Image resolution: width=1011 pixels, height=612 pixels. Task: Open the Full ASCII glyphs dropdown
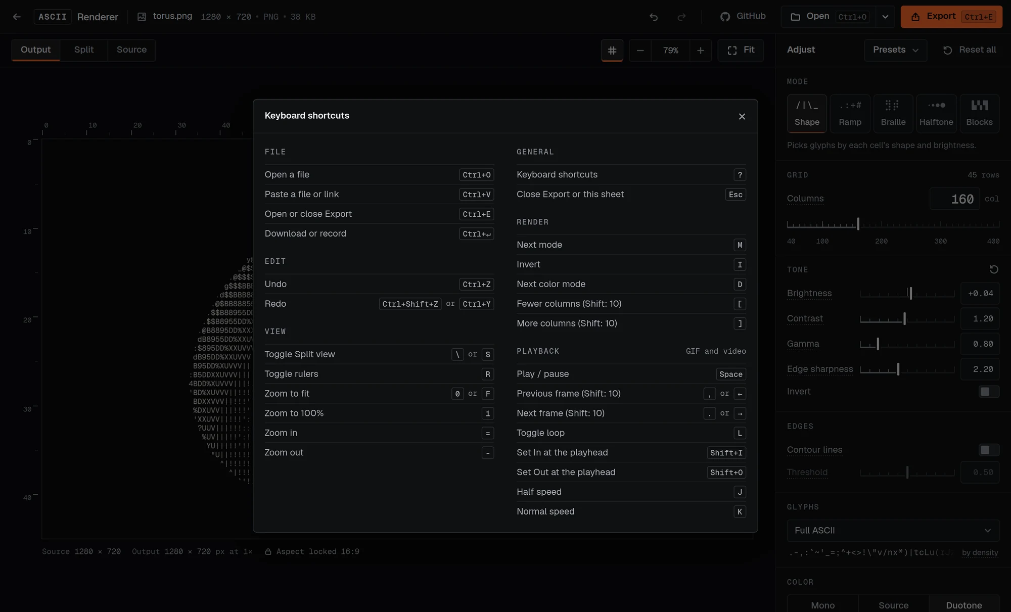pyautogui.click(x=893, y=531)
